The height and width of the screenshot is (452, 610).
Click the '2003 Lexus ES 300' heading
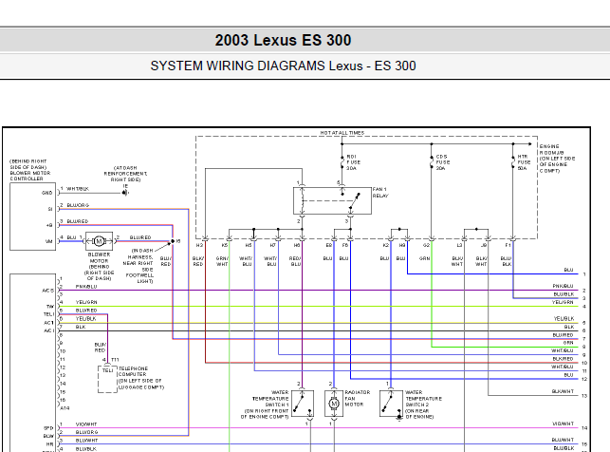tap(284, 40)
